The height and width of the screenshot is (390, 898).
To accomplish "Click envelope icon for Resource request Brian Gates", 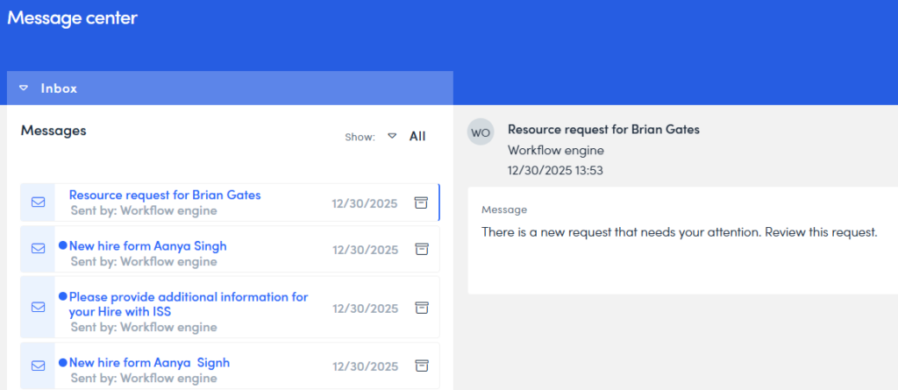I will pyautogui.click(x=38, y=202).
